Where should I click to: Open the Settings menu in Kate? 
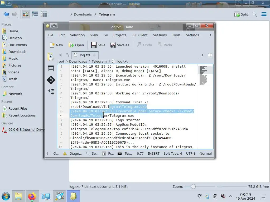coord(192,35)
